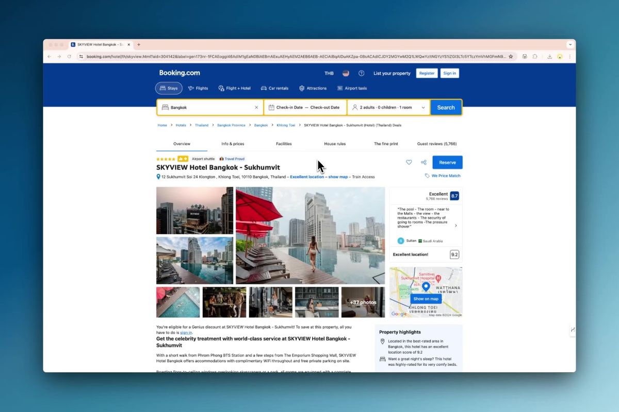Click the Booking.com logo
The image size is (619, 412).
[180, 73]
